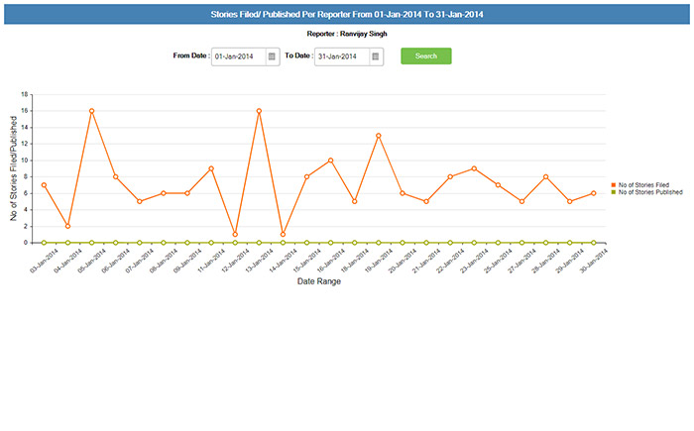Screen dimensions: 694x431
Task: Select the orange peak point at 05-Jan-2014
Action: click(91, 111)
